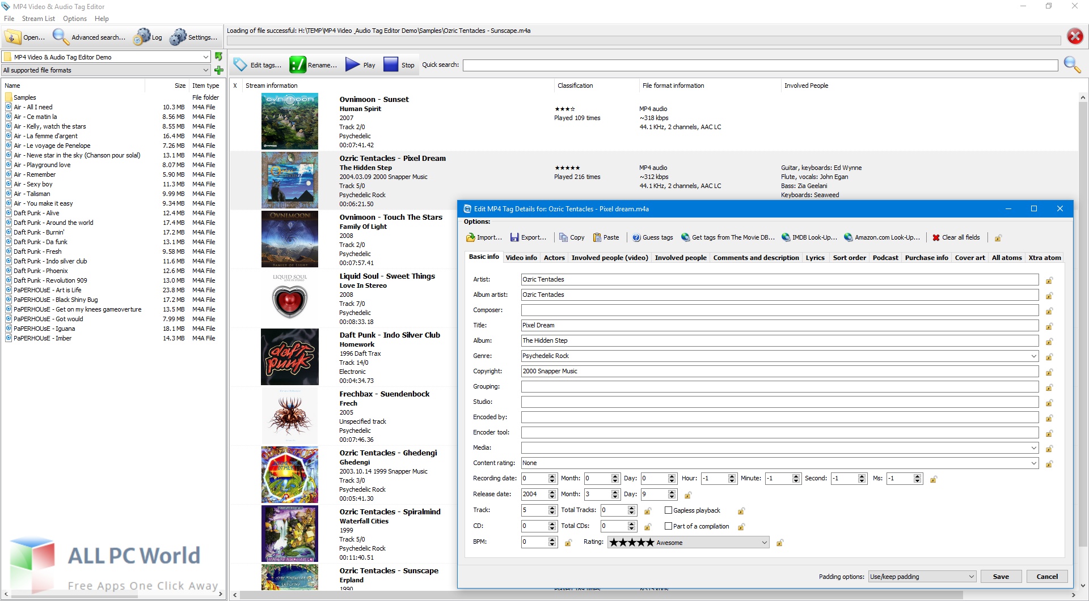Viewport: 1089px width, 601px height.
Task: Click the Save button
Action: (1001, 576)
